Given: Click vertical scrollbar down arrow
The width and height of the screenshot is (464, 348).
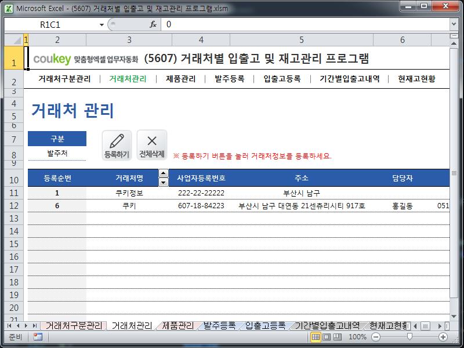Looking at the screenshot, I should point(454,317).
